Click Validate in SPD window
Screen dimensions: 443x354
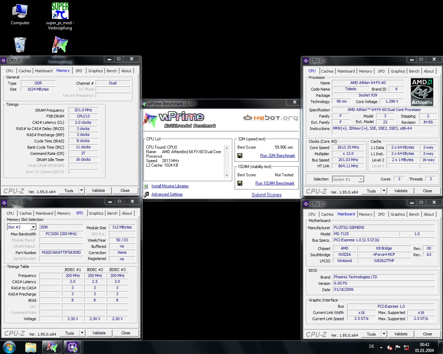pos(99,333)
